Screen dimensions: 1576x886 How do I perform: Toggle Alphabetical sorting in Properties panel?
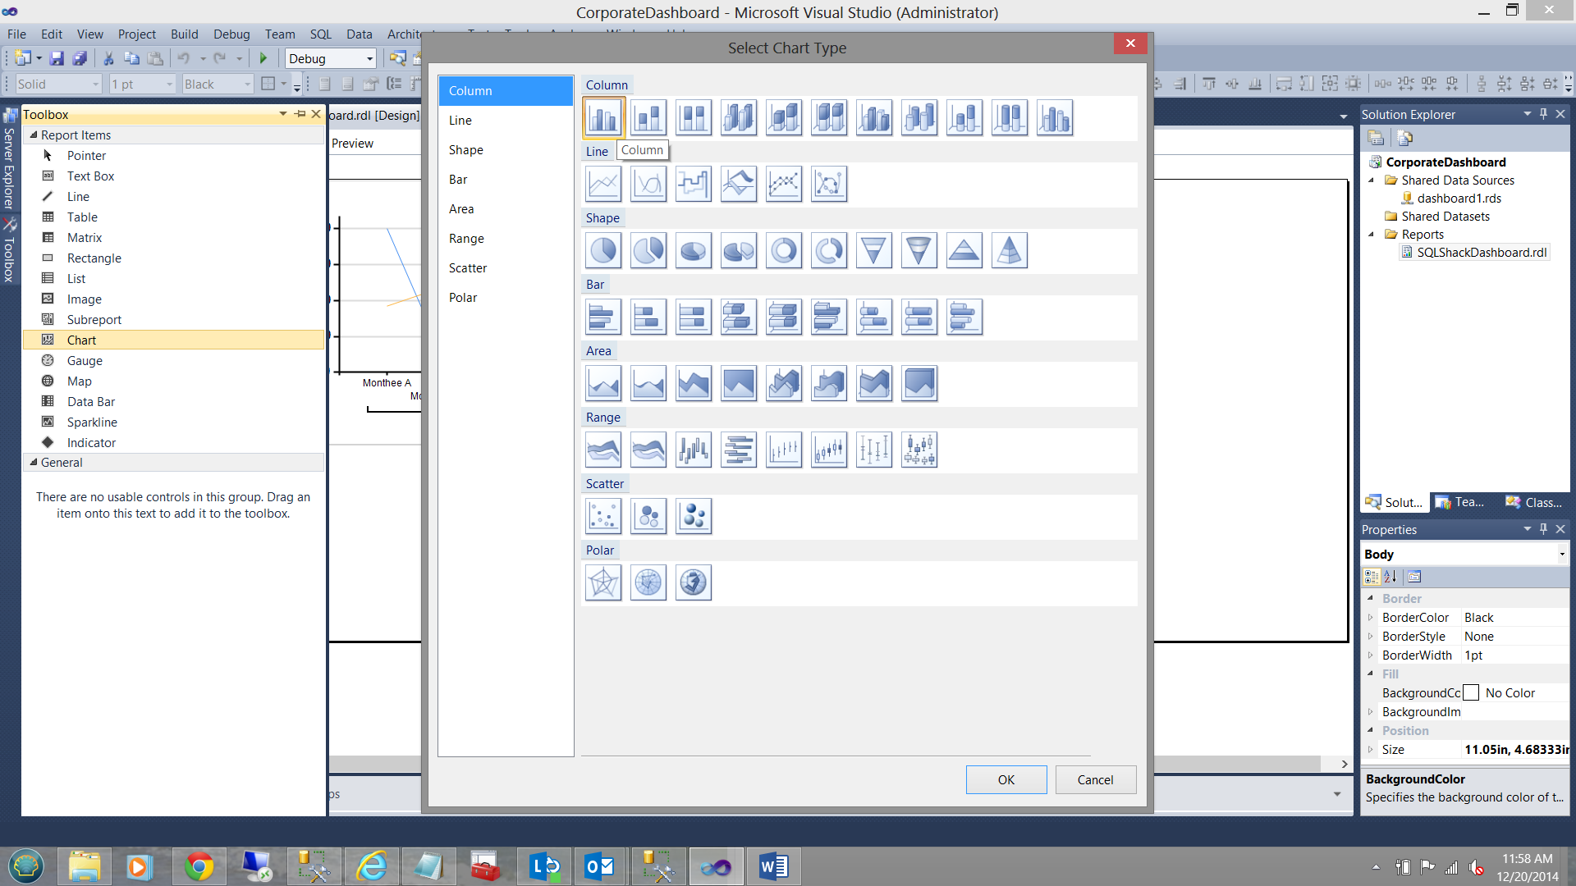coord(1390,577)
